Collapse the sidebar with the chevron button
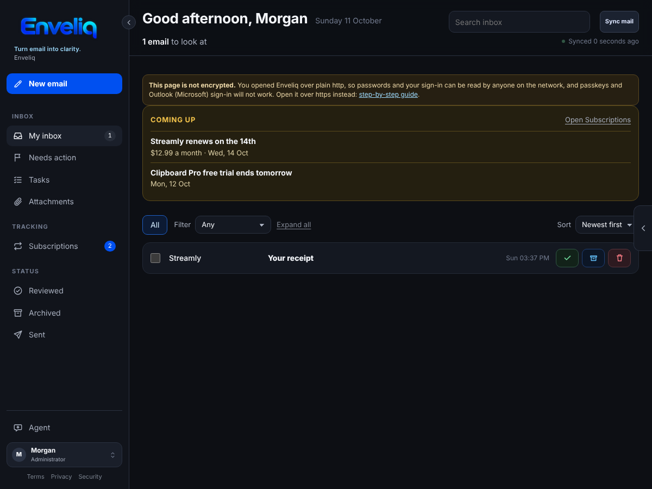 129,22
